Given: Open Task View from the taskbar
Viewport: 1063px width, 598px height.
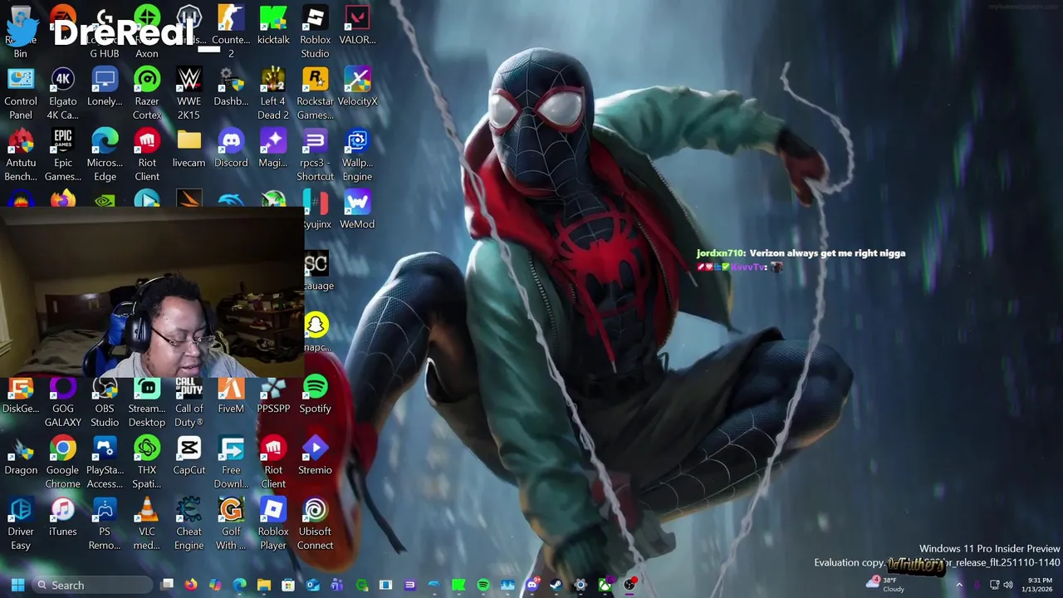Looking at the screenshot, I should [x=167, y=585].
